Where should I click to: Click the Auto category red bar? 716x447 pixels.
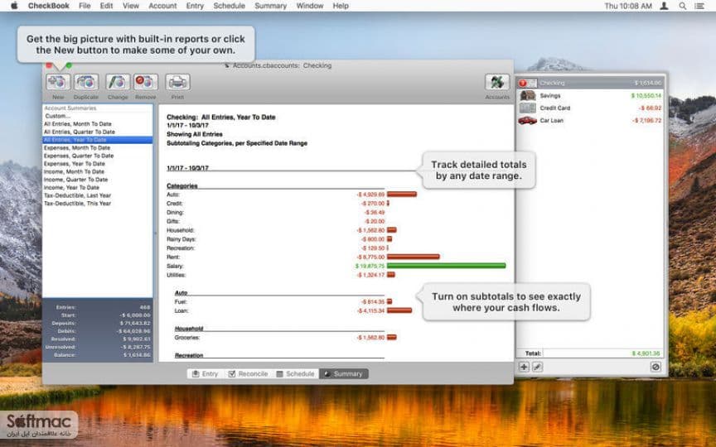[402, 195]
